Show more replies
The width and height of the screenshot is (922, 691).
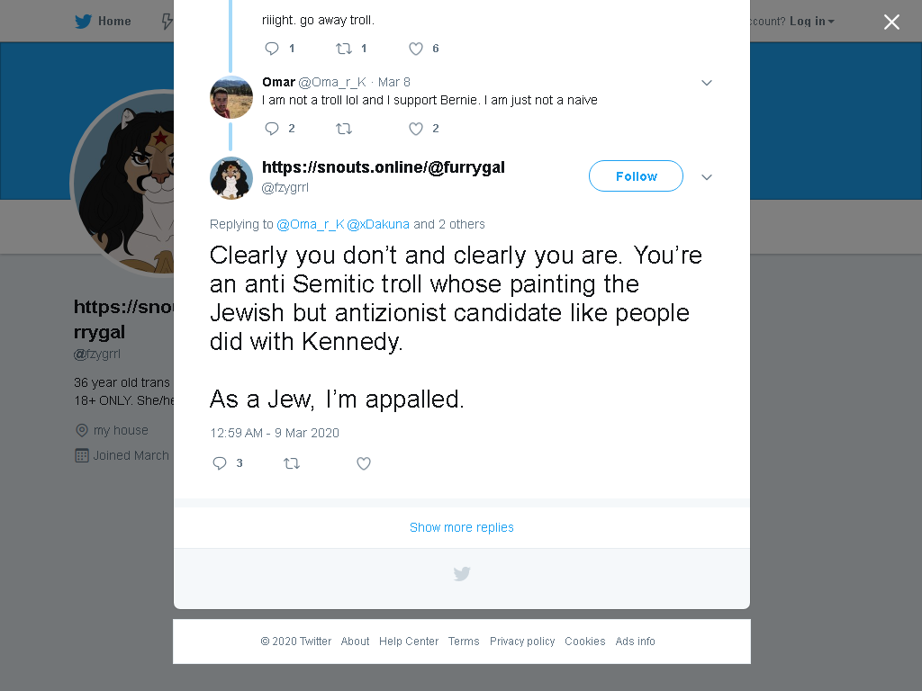click(462, 527)
